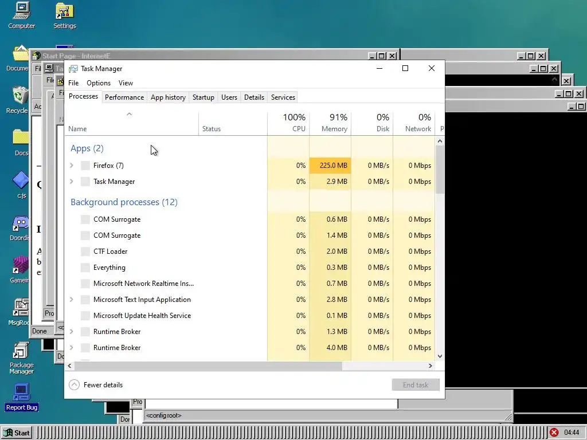This screenshot has width=587, height=440.
Task: Launch the Doordi shortcut on desktop
Action: click(19, 228)
